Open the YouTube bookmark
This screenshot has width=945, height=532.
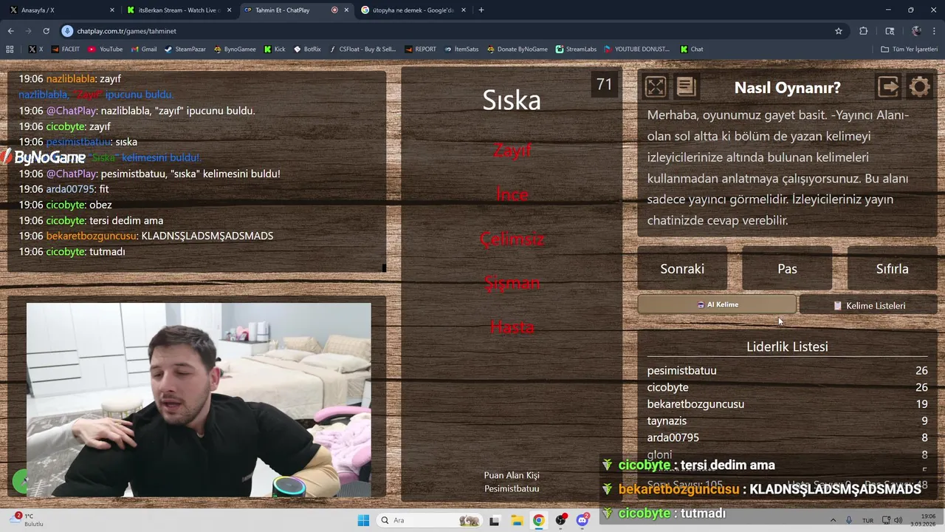[x=106, y=50]
